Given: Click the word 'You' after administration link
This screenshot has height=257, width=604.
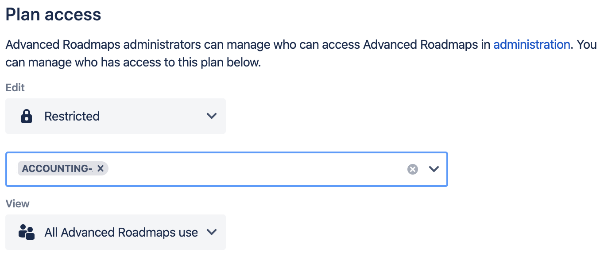Looking at the screenshot, I should pos(587,45).
